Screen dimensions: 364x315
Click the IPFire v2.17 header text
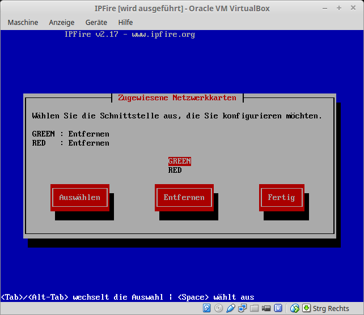[x=130, y=35]
